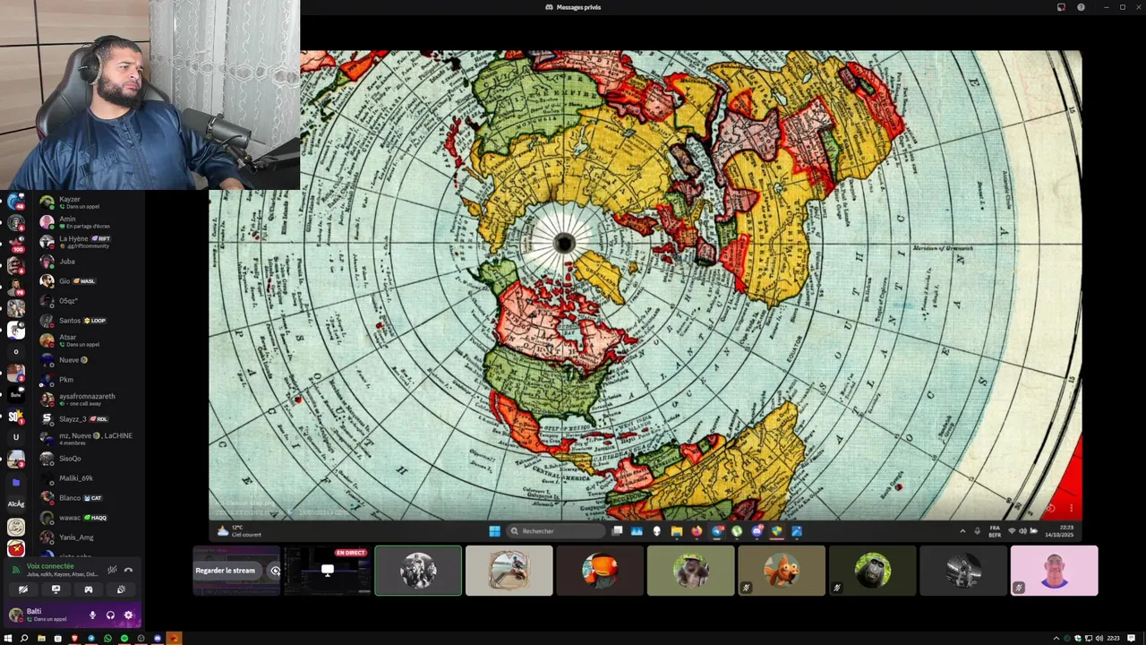Open File Explorer in host taskbar

pos(41,638)
